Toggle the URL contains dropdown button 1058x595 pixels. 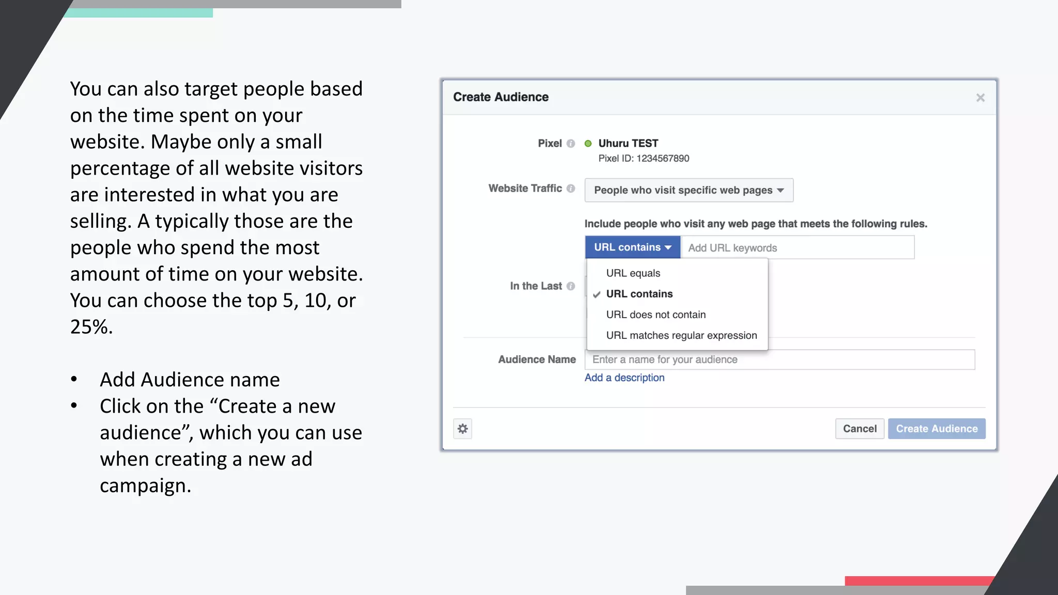pyautogui.click(x=633, y=247)
